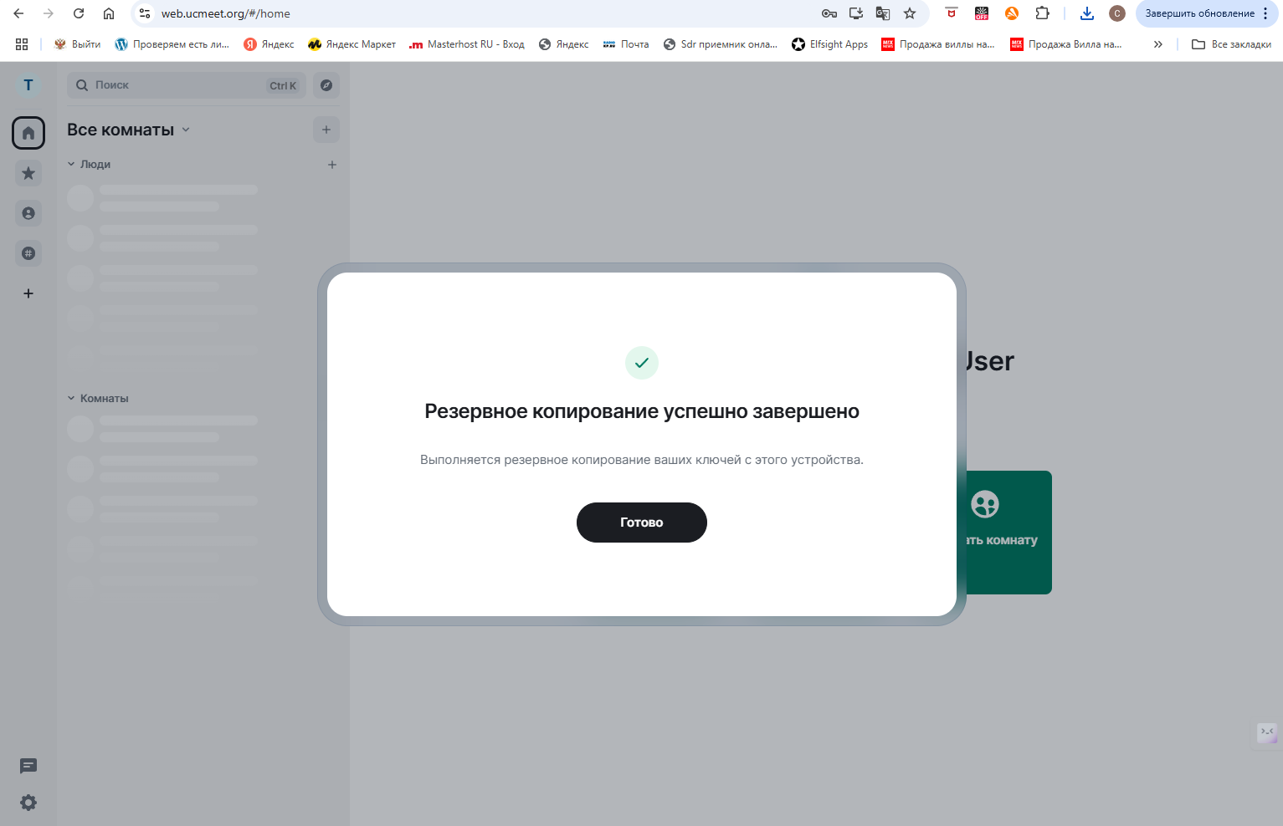
Task: Open the Elfsight Apps bookmark
Action: 829,43
